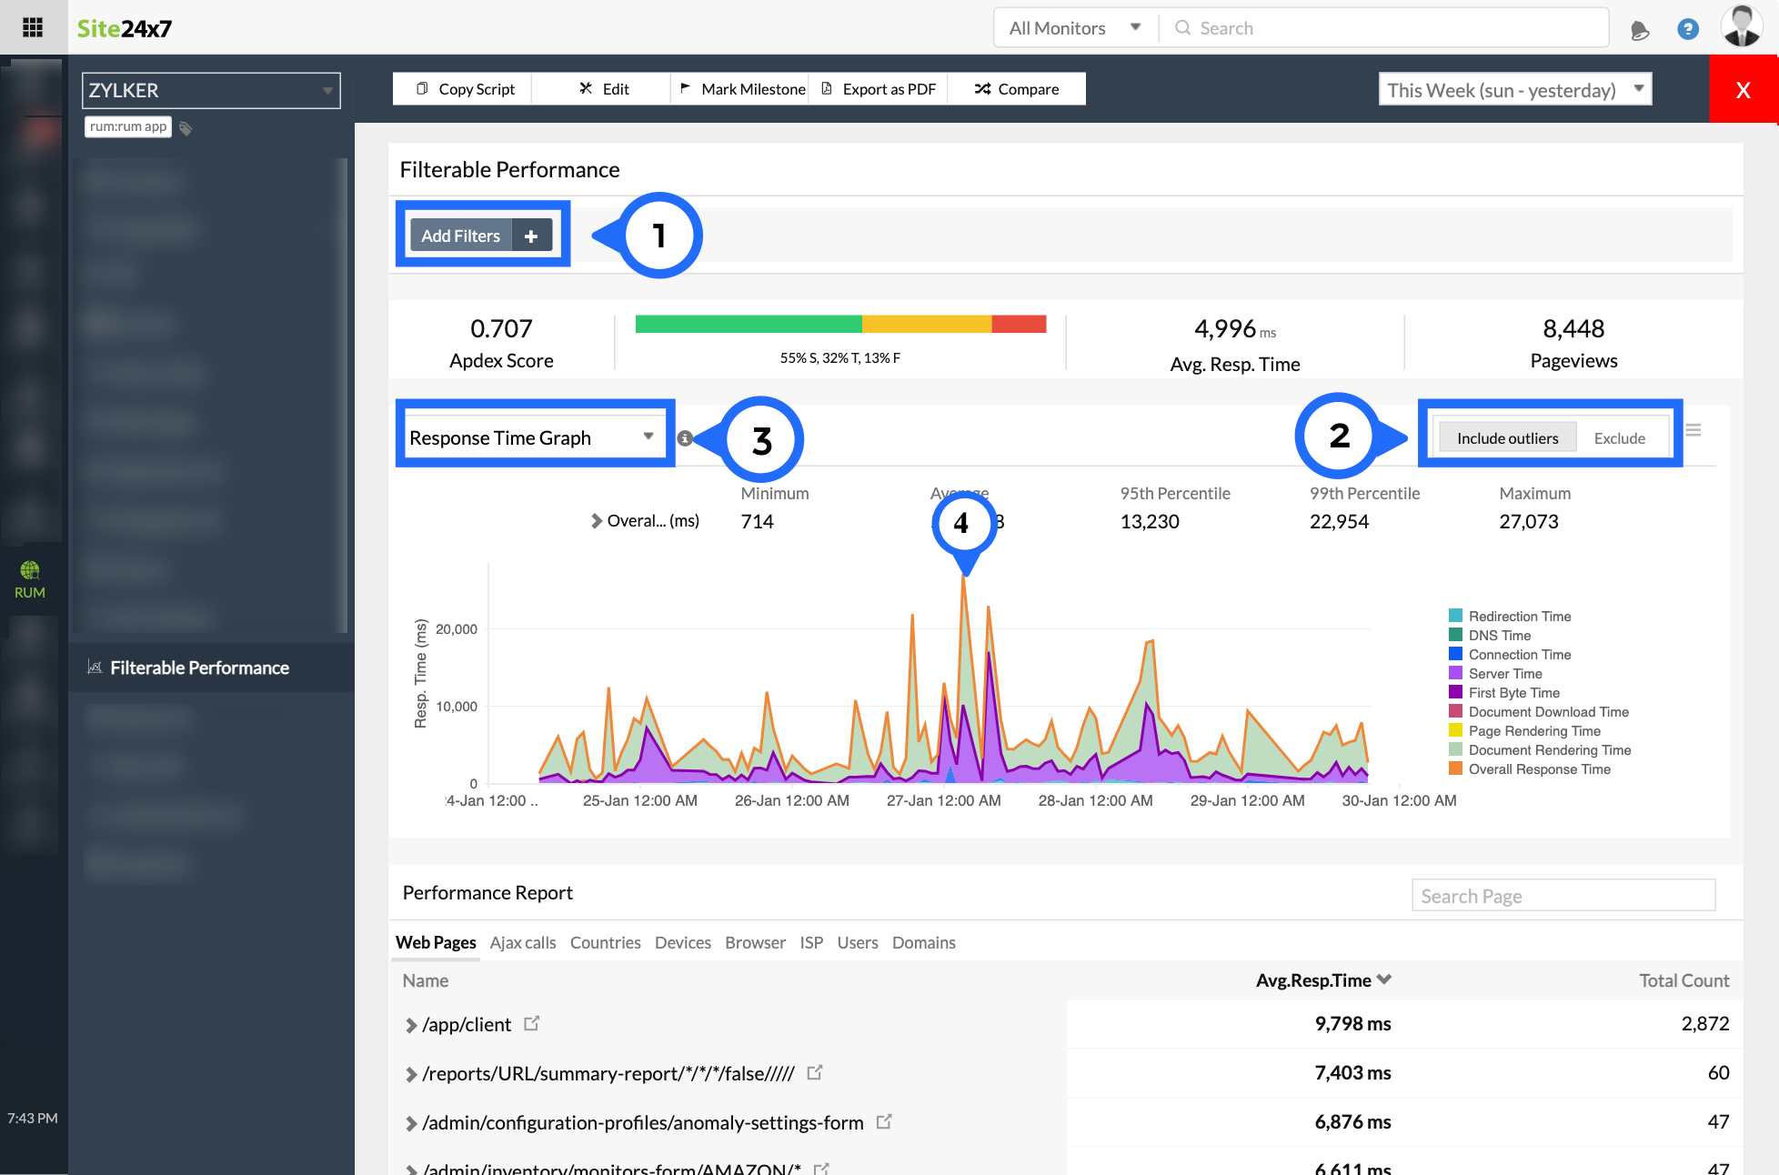Toggle Server Time legend series
1779x1175 pixels.
click(x=1504, y=674)
